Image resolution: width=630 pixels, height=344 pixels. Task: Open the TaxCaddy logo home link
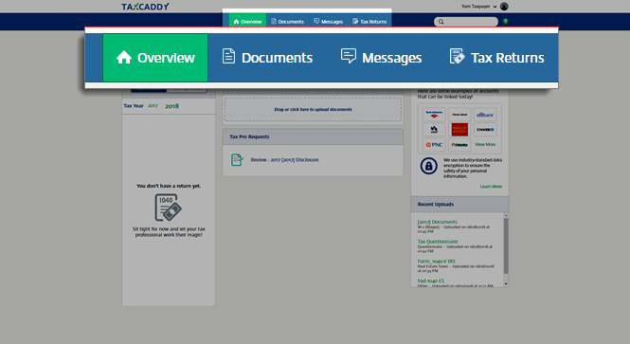coord(145,7)
